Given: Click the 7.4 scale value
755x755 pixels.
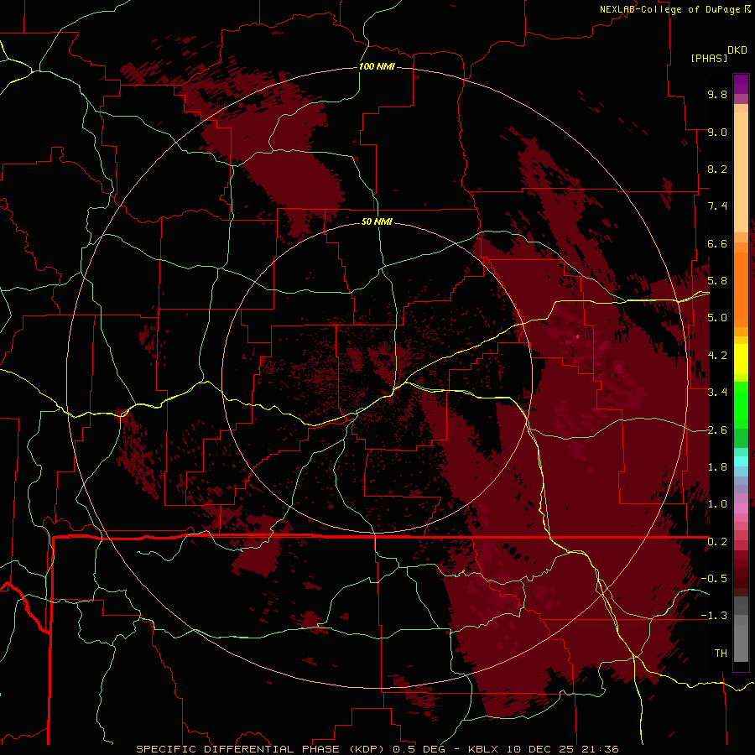Looking at the screenshot, I should 717,206.
